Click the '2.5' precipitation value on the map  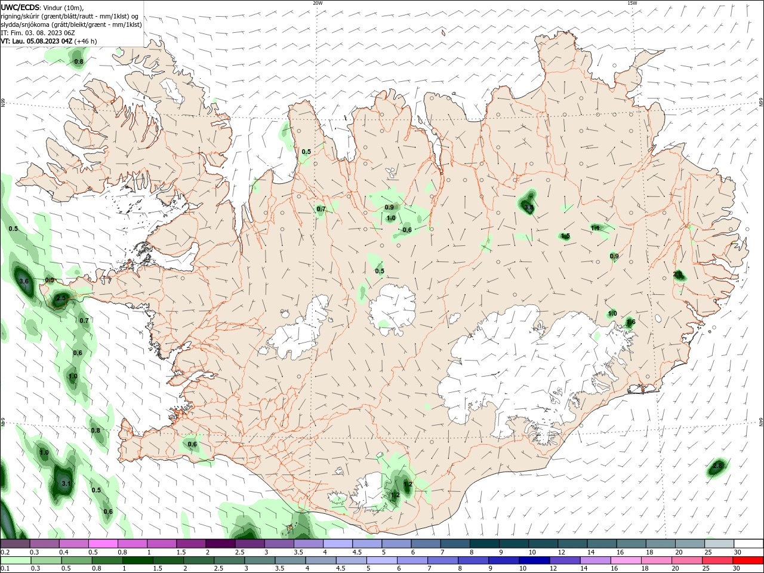point(61,298)
